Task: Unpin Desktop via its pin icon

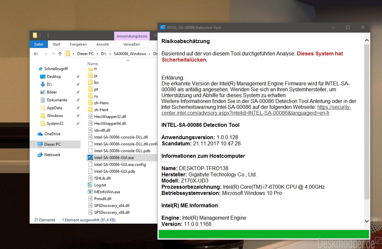Action: [x=78, y=77]
